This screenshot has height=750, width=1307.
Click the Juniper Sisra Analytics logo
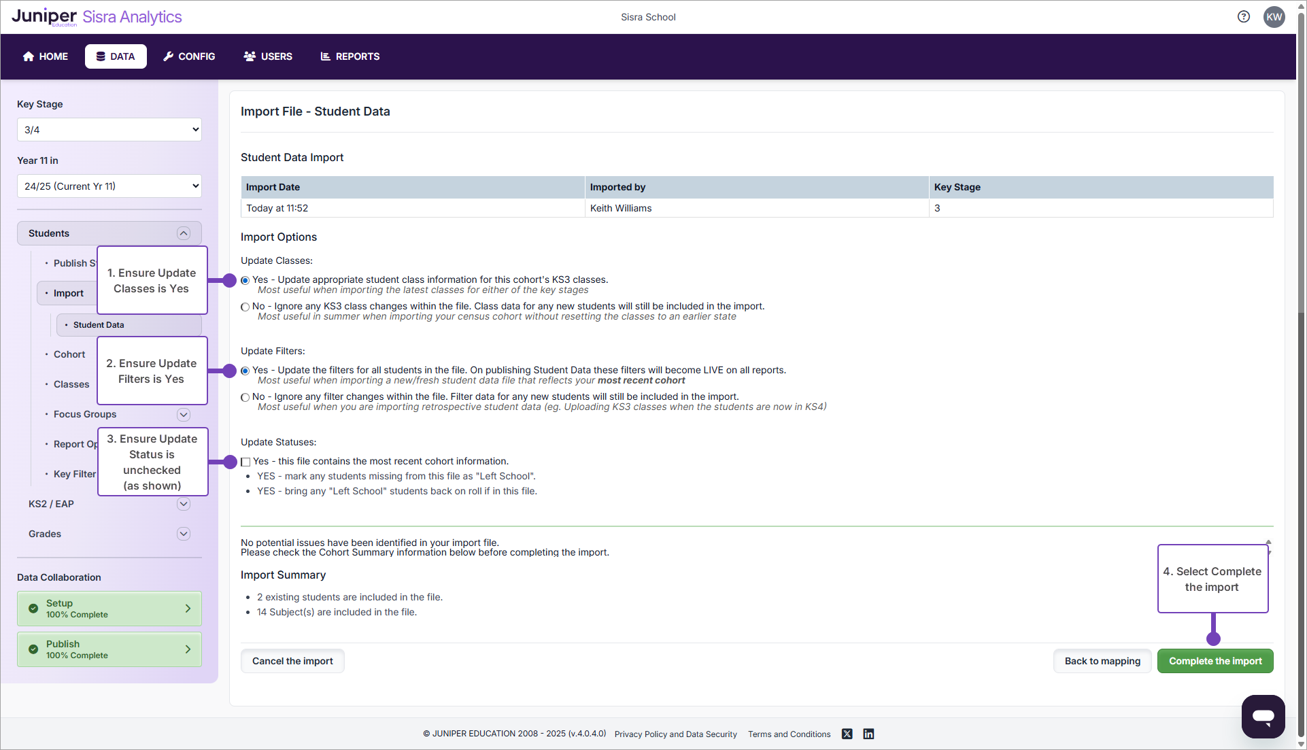pyautogui.click(x=97, y=17)
